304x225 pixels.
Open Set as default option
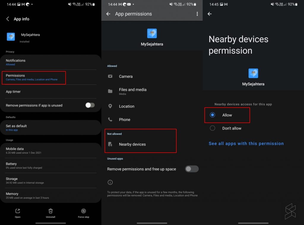[51, 127]
